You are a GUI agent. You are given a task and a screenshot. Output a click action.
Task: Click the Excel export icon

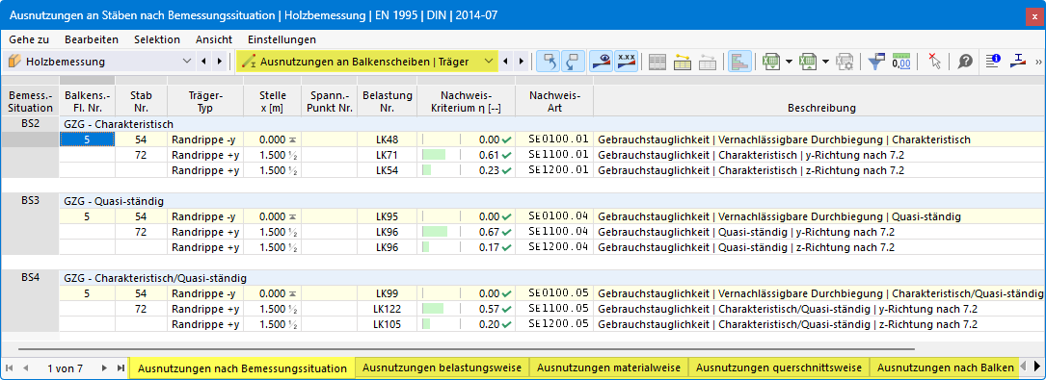click(771, 62)
